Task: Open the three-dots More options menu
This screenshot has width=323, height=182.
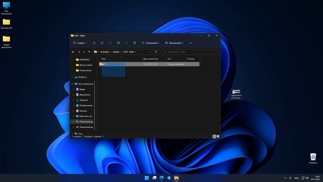Action: tap(191, 42)
